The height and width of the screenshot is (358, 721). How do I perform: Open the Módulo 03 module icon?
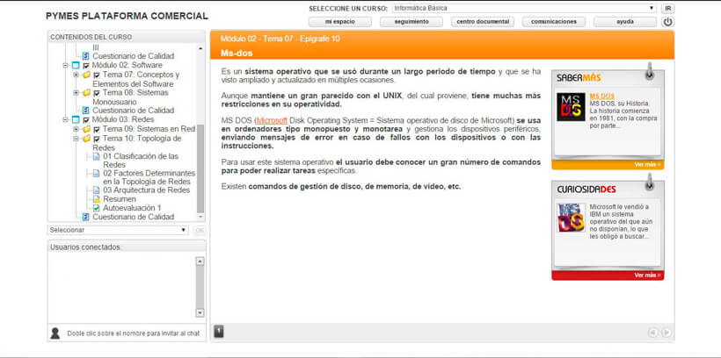coord(76,120)
